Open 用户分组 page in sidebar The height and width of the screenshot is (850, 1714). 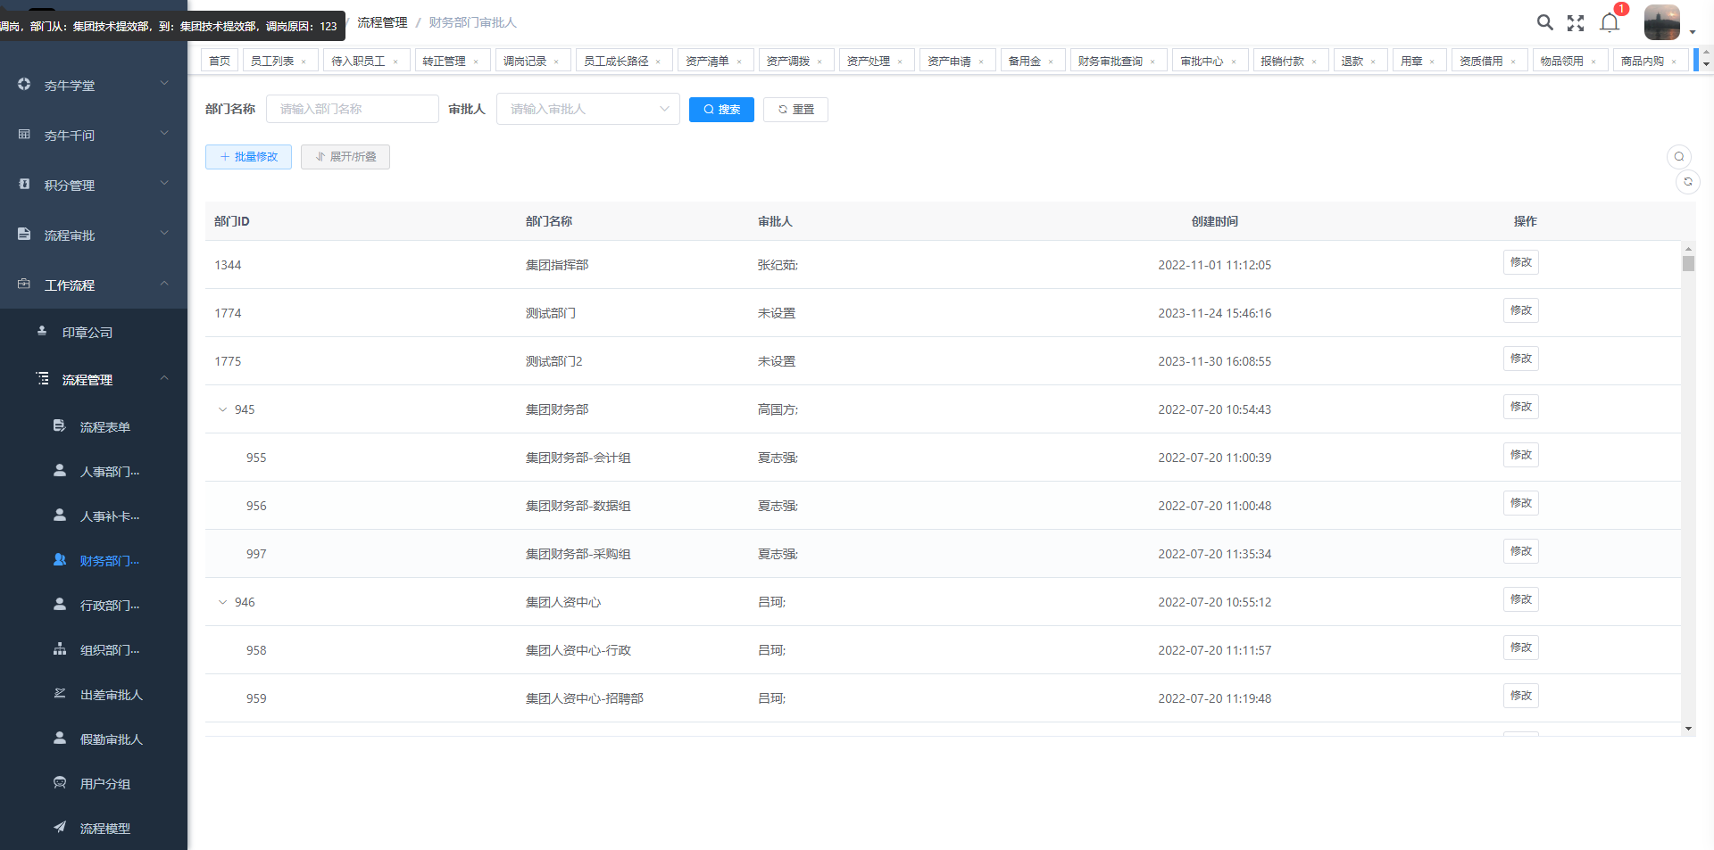(x=94, y=783)
